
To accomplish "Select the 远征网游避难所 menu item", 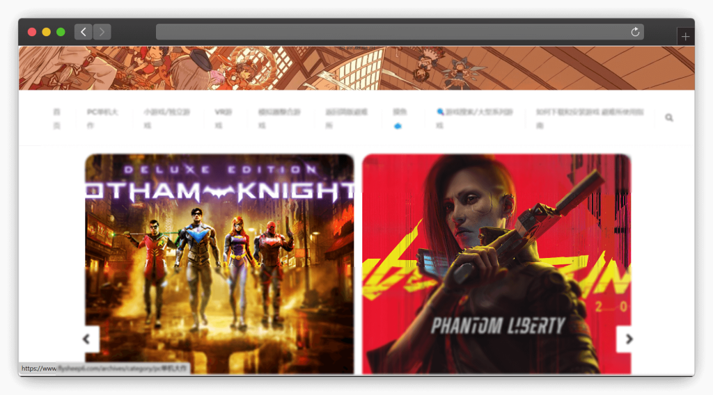I will tap(347, 118).
